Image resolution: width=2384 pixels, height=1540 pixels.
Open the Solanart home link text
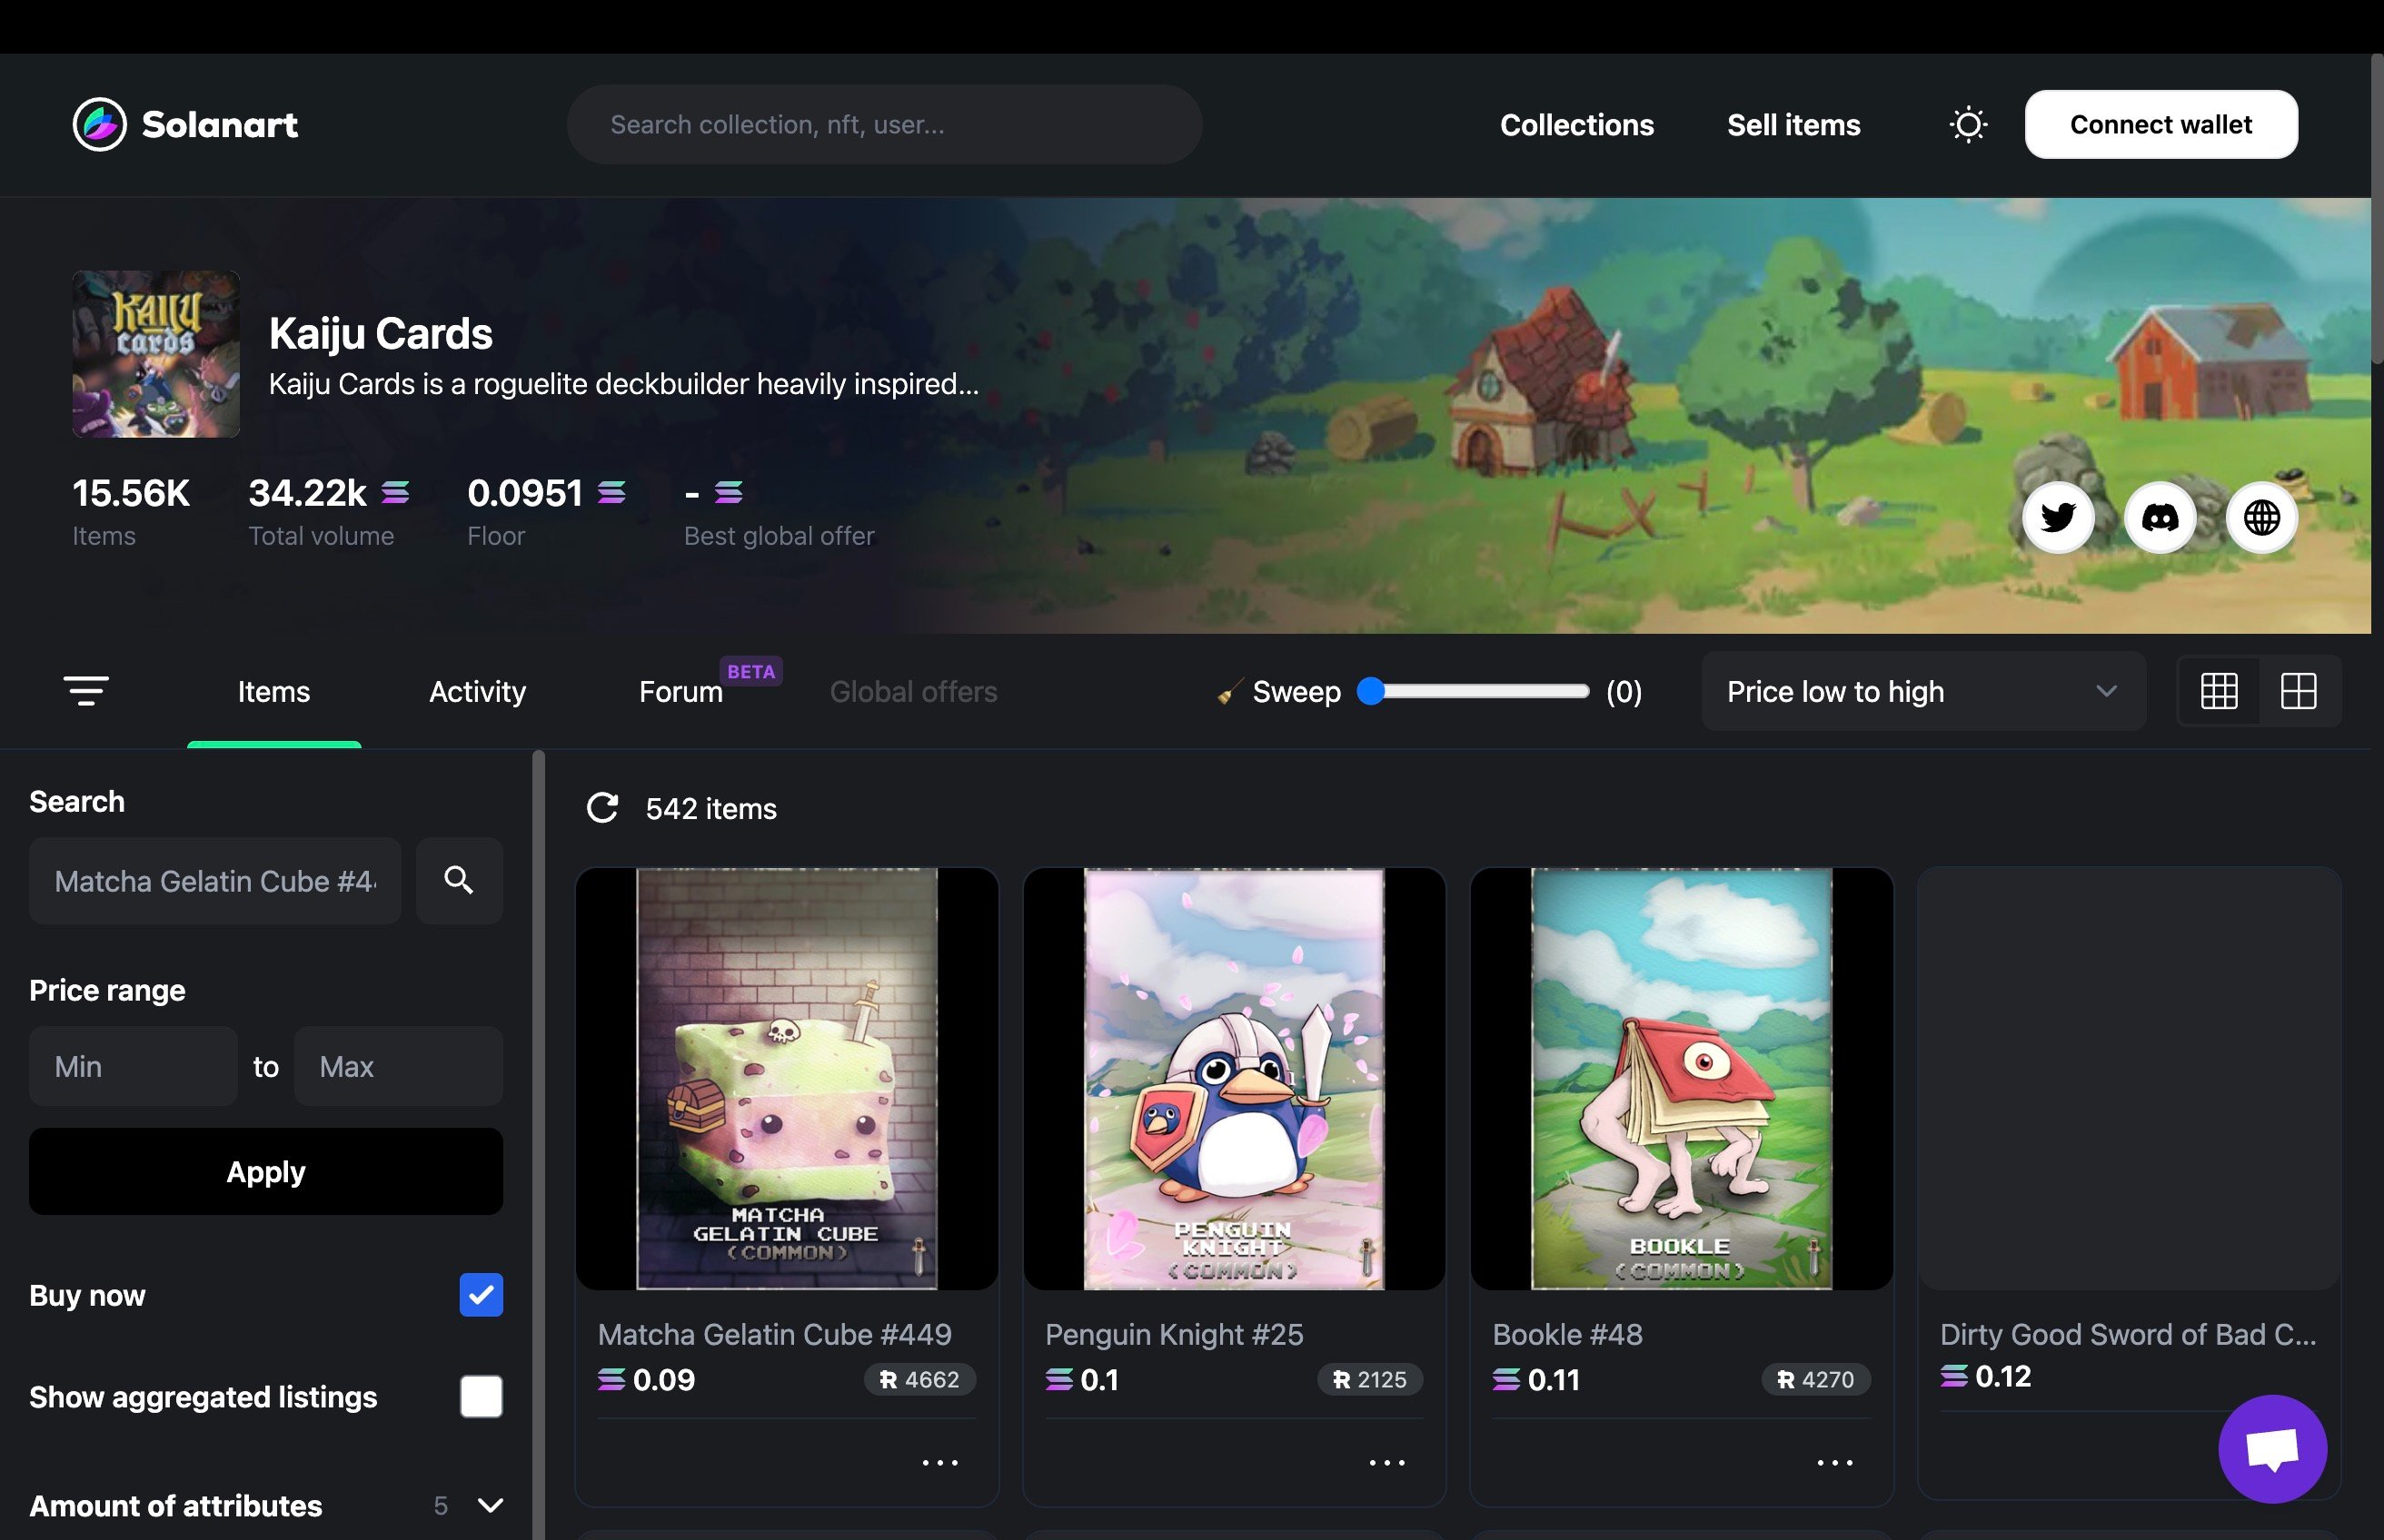[x=220, y=124]
